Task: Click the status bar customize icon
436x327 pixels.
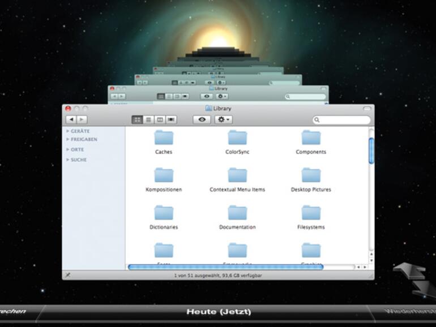Action: (x=67, y=275)
